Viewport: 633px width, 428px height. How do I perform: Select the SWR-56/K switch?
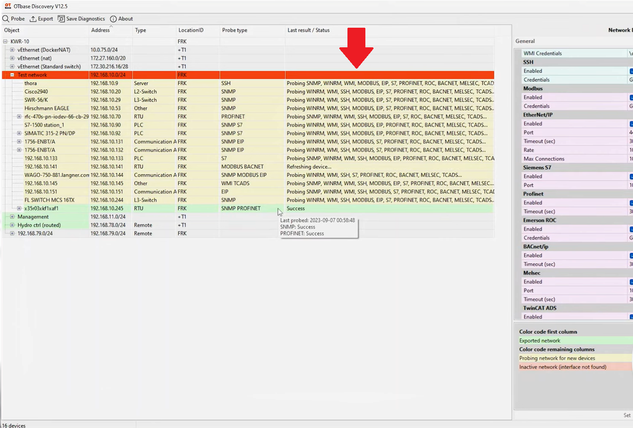coord(36,100)
